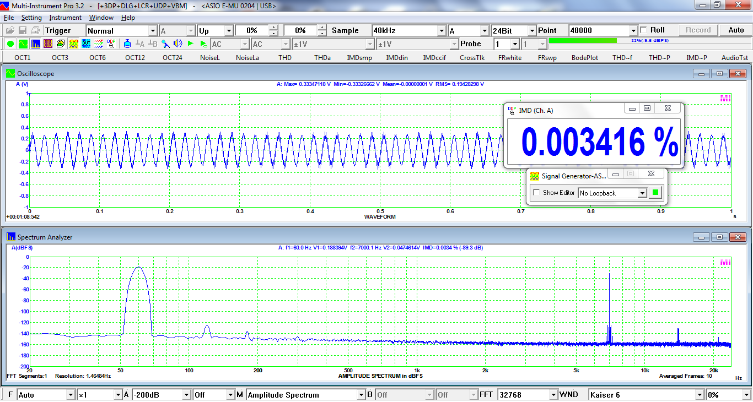Image resolution: width=753 pixels, height=402 pixels.
Task: Enable the Roll checkbox
Action: point(643,30)
